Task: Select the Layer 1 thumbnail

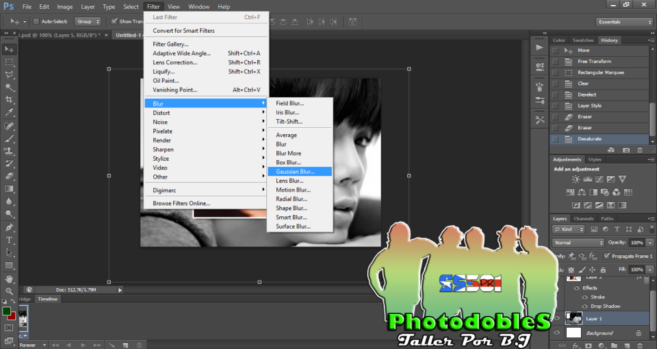Action: [574, 318]
